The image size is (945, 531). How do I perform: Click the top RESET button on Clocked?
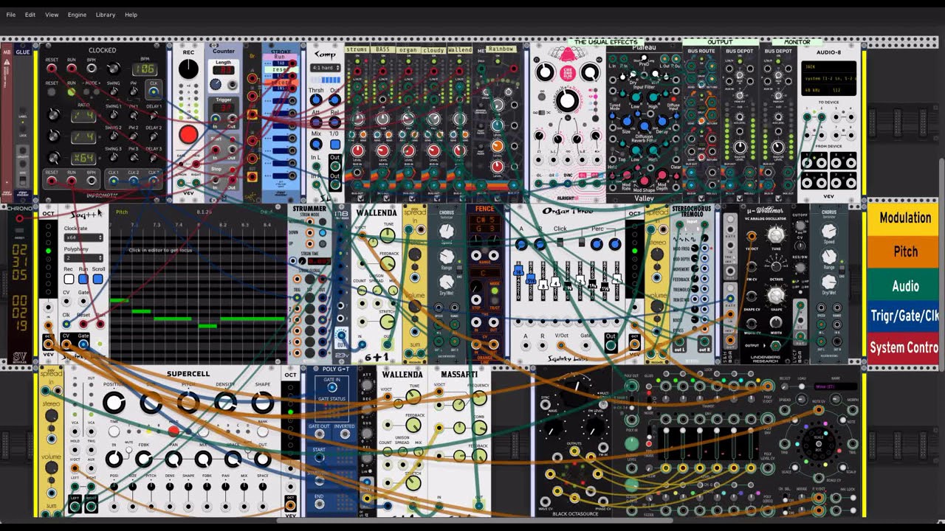[x=52, y=69]
